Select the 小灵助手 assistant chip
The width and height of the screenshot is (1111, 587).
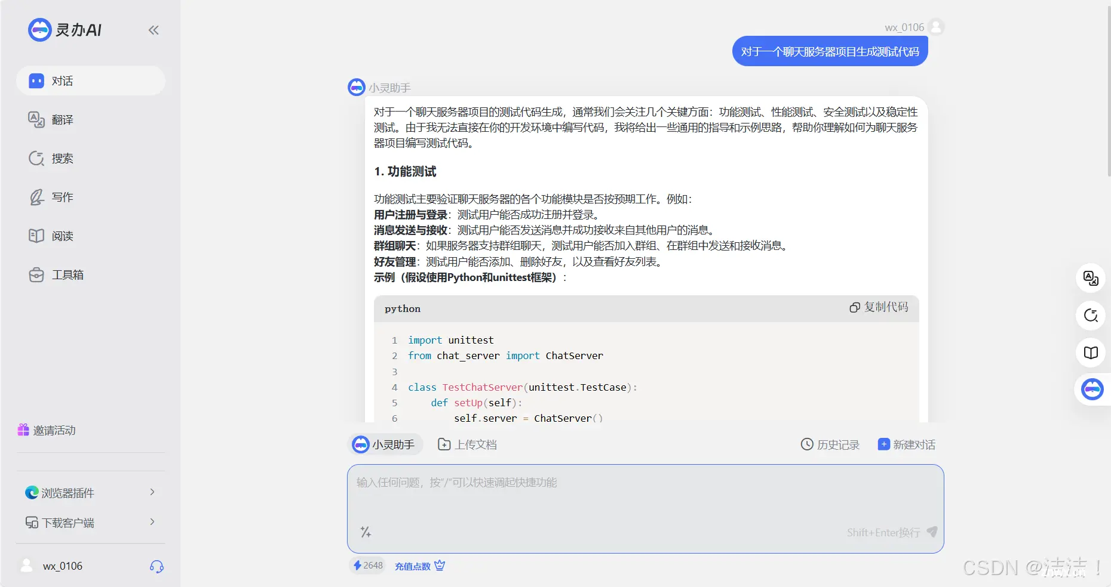point(385,444)
